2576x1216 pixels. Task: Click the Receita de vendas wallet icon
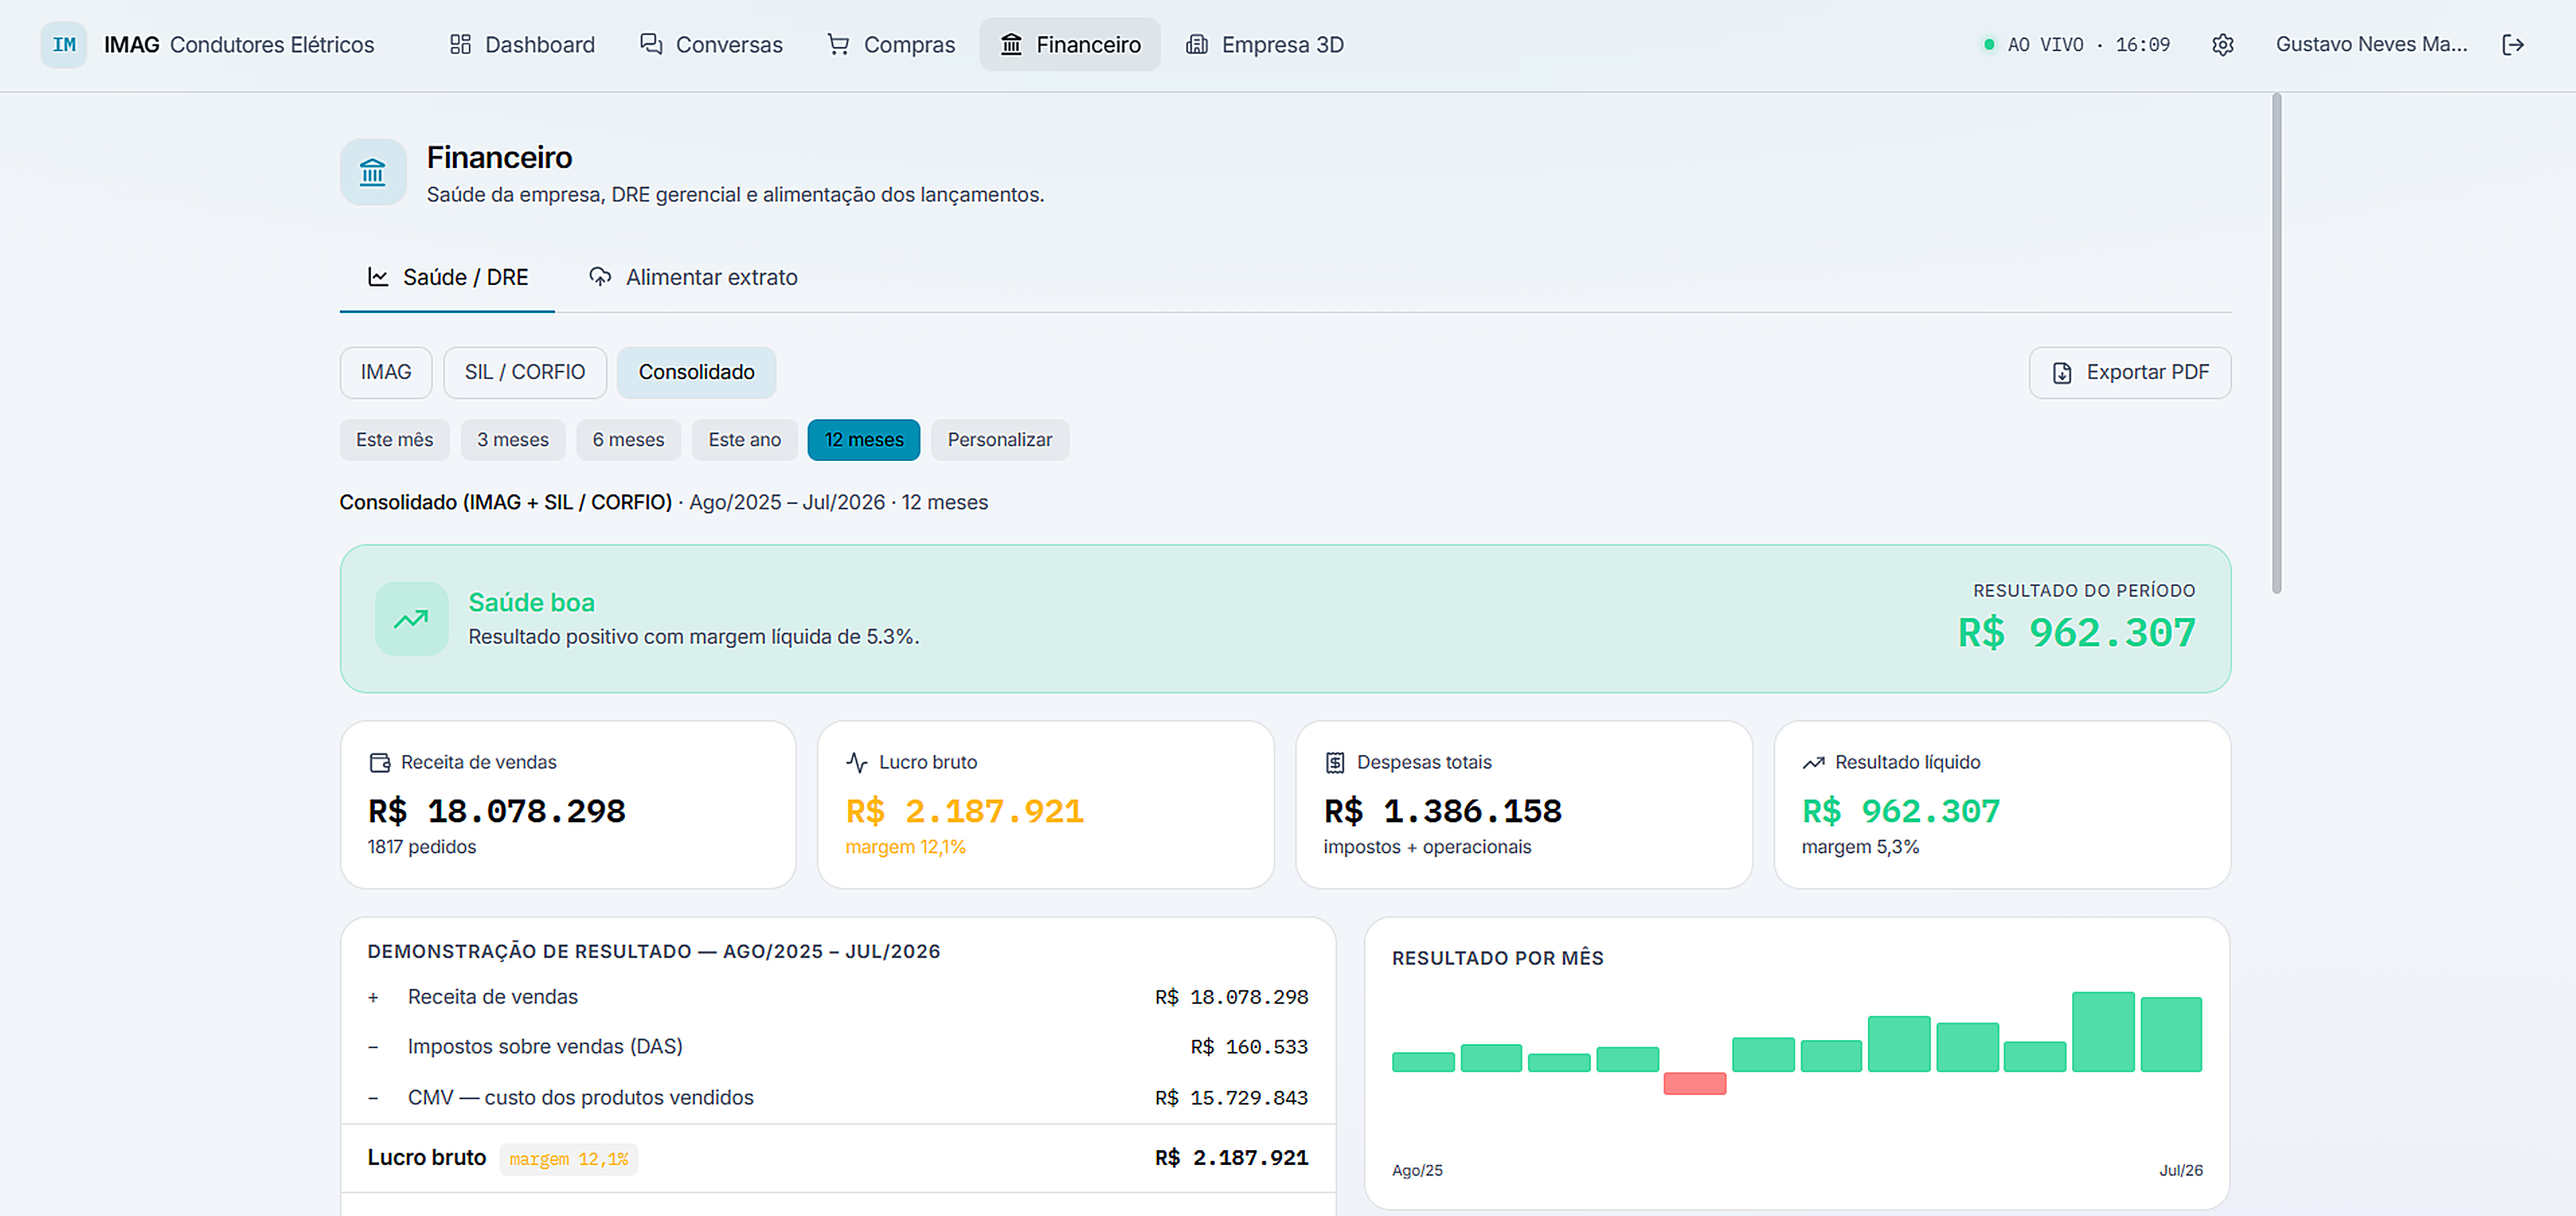point(380,763)
